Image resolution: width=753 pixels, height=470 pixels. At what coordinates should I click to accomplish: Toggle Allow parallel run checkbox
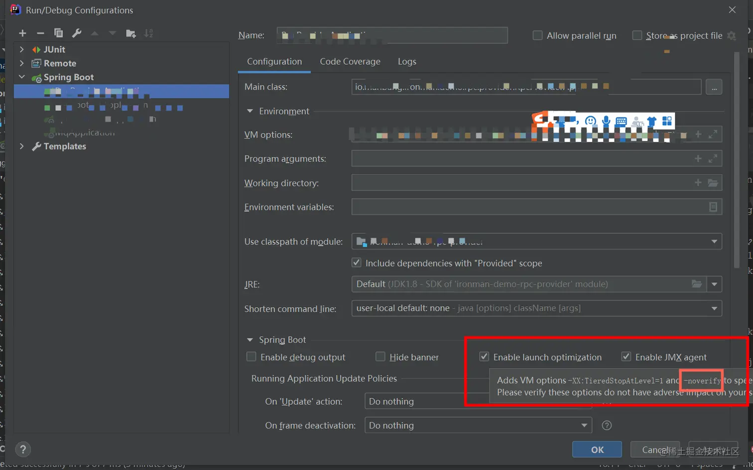537,35
